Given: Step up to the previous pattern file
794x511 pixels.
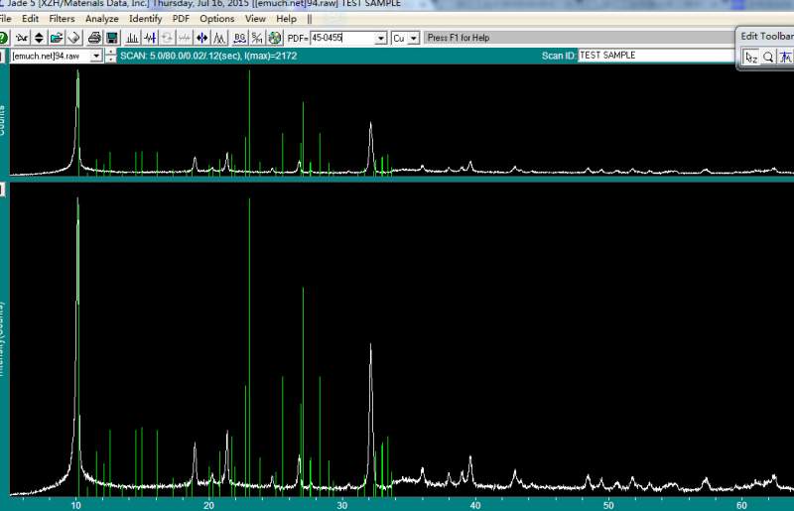Looking at the screenshot, I should tap(111, 53).
